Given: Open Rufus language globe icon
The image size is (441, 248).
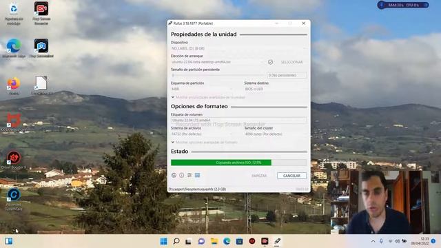Looking at the screenshot, I should [x=174, y=175].
